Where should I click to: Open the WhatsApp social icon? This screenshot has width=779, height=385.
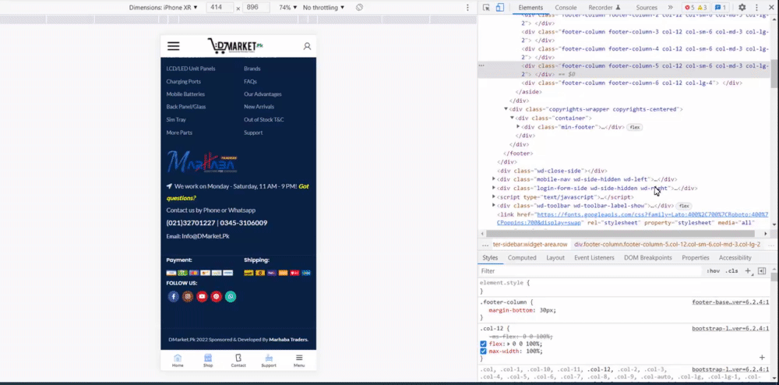[x=231, y=297]
